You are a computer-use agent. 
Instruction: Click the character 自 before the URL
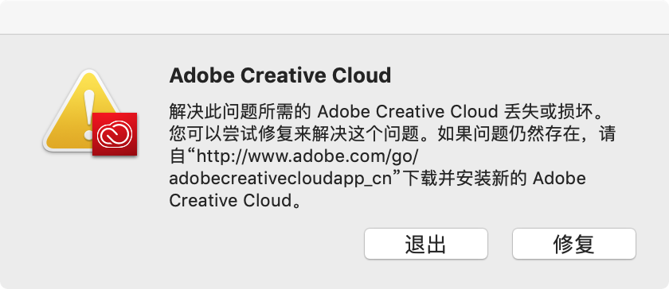(x=177, y=157)
